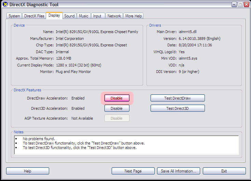Open the Music tab
Image resolution: width=251 pixels, height=181 pixels.
coord(83,16)
